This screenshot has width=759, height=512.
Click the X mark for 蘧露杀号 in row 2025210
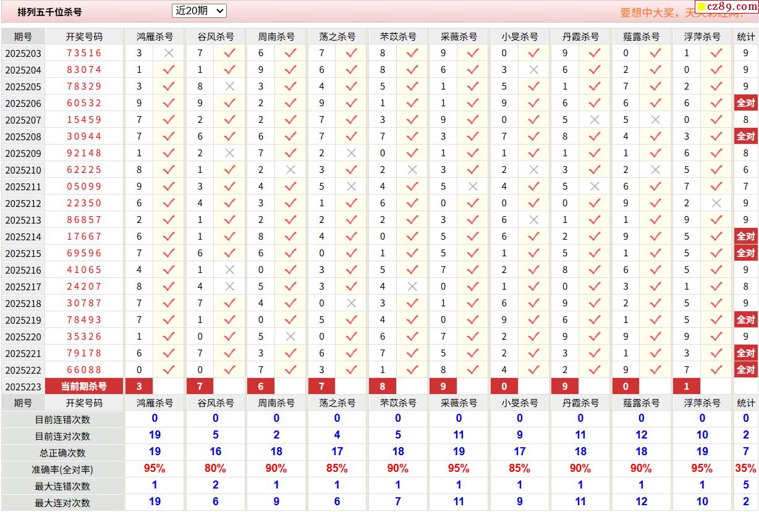[x=656, y=170]
